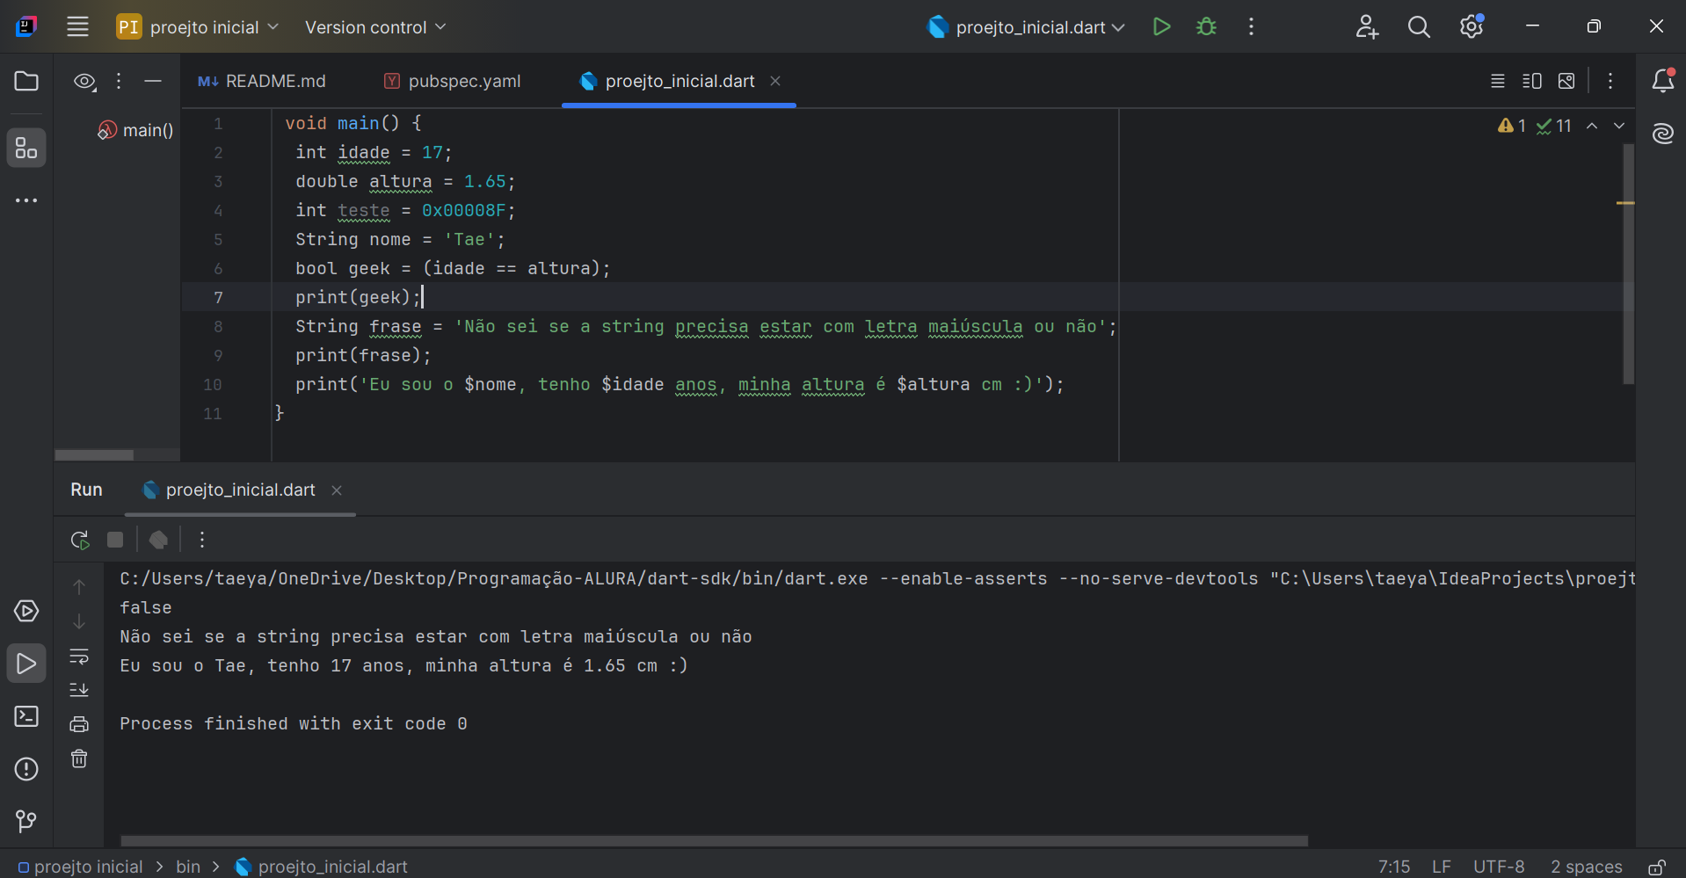Viewport: 1686px width, 878px height.
Task: Go down the stack trace arrow
Action: click(79, 621)
